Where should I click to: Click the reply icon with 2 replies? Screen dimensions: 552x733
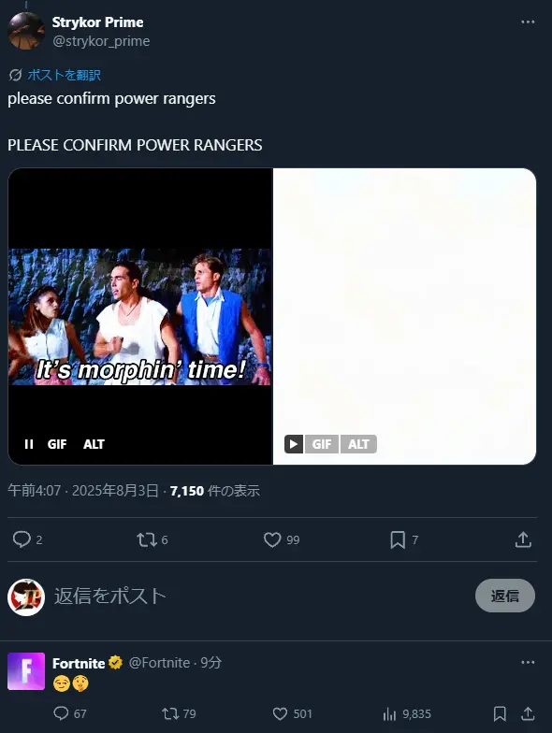22,539
